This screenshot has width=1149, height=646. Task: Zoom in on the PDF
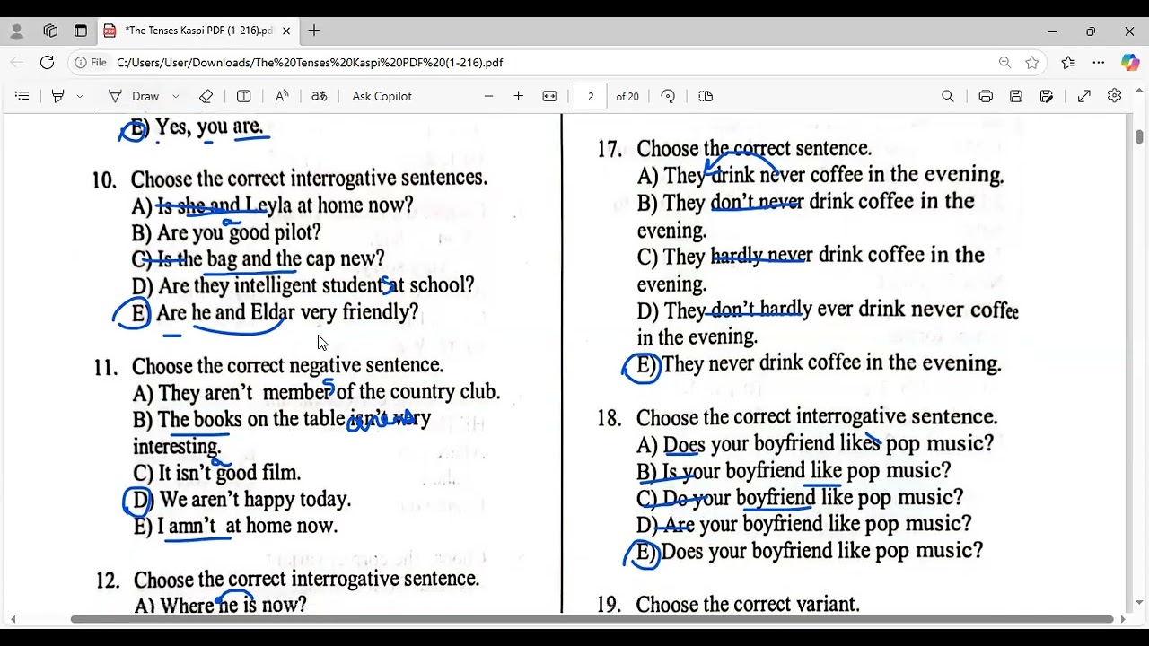[x=519, y=96]
